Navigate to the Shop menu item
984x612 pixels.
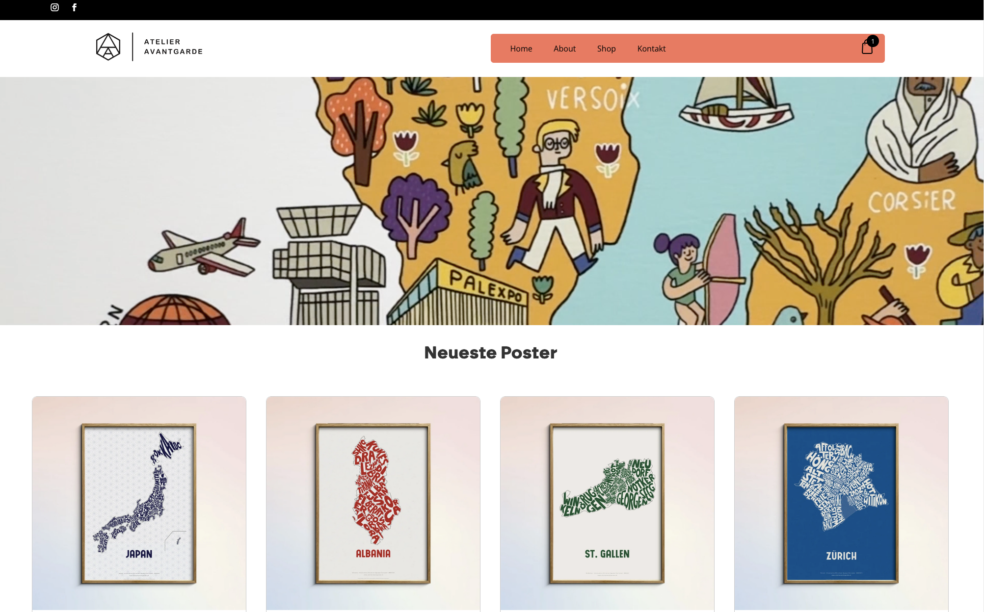click(x=606, y=49)
